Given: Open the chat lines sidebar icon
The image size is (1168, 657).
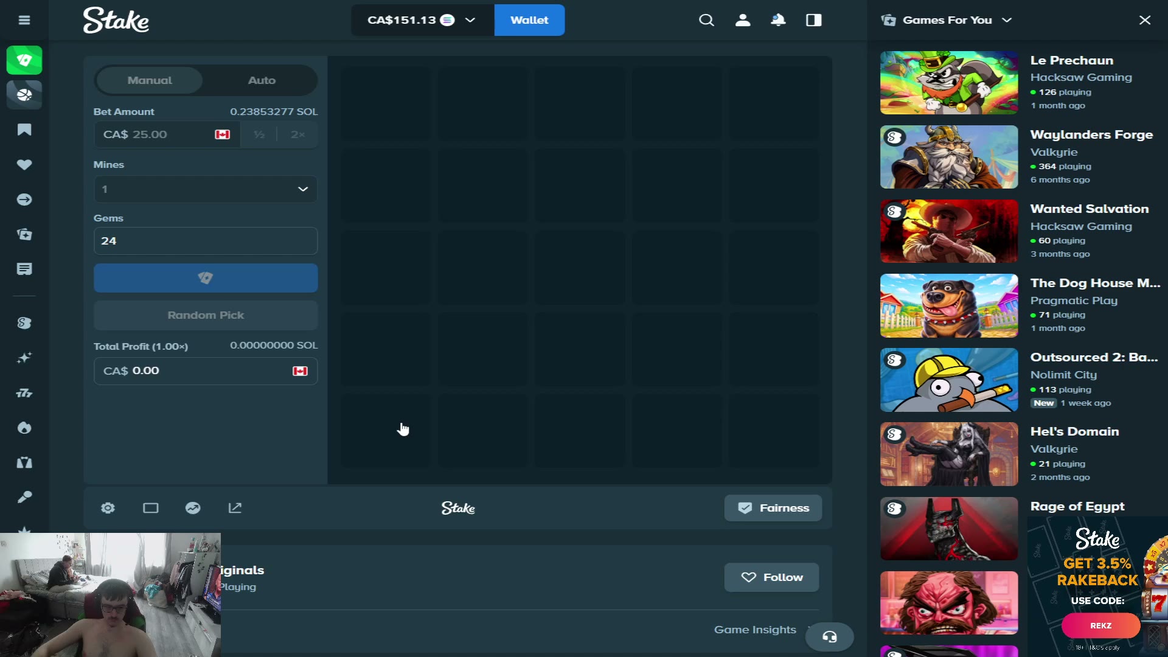Looking at the screenshot, I should coord(24,269).
